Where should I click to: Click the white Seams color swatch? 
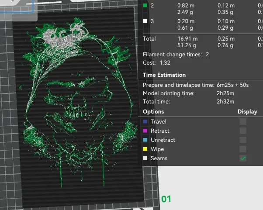[x=145, y=158]
